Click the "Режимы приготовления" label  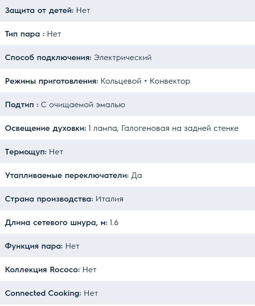(x=51, y=81)
